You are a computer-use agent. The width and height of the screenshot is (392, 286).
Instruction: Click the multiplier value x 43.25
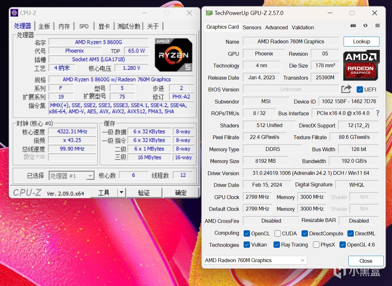72,140
